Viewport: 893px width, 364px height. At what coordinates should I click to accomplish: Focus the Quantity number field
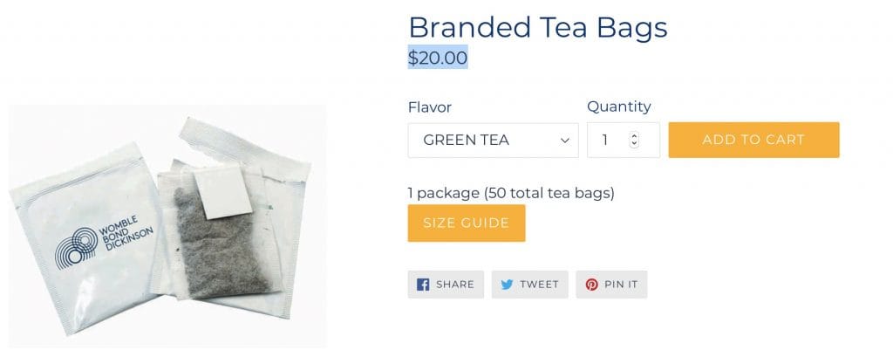pyautogui.click(x=609, y=141)
